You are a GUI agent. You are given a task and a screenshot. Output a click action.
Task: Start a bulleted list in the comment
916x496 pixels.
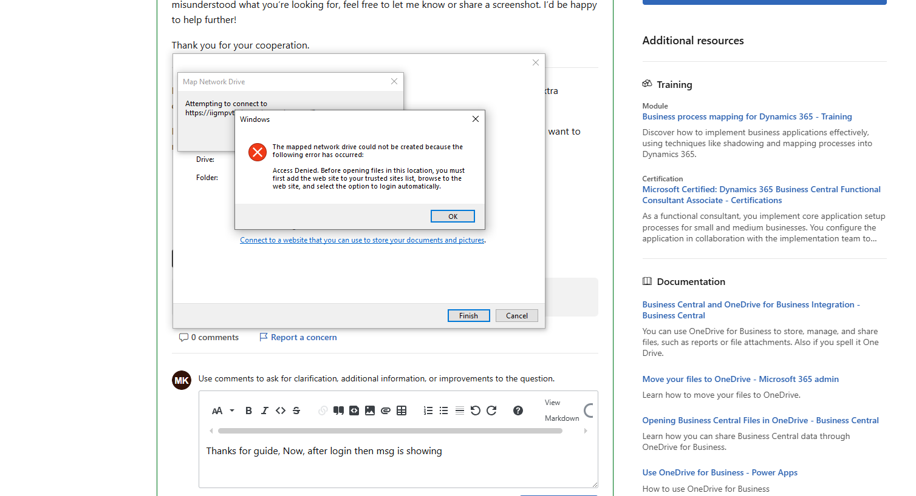[444, 411]
